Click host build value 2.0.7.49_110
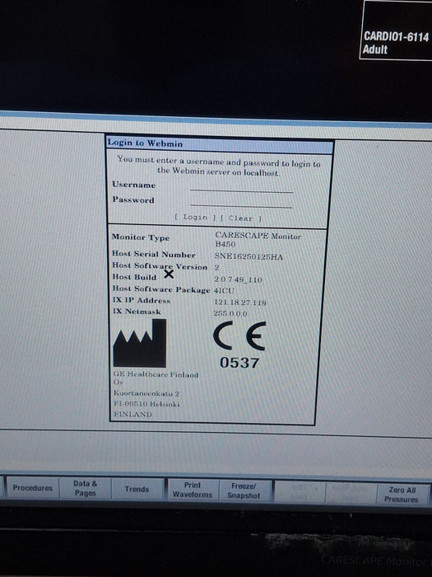 [x=238, y=279]
